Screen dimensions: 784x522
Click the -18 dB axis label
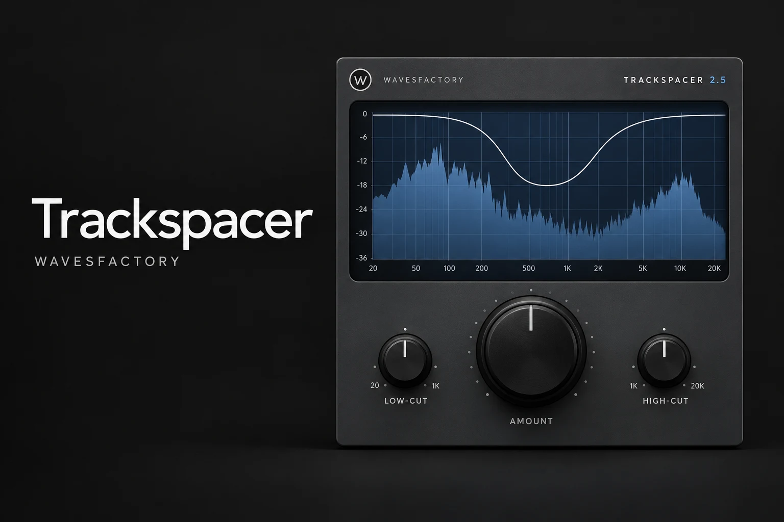(x=362, y=185)
